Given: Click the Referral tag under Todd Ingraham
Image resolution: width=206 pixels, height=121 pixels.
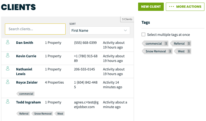Looking at the screenshot, I should [x=23, y=114].
